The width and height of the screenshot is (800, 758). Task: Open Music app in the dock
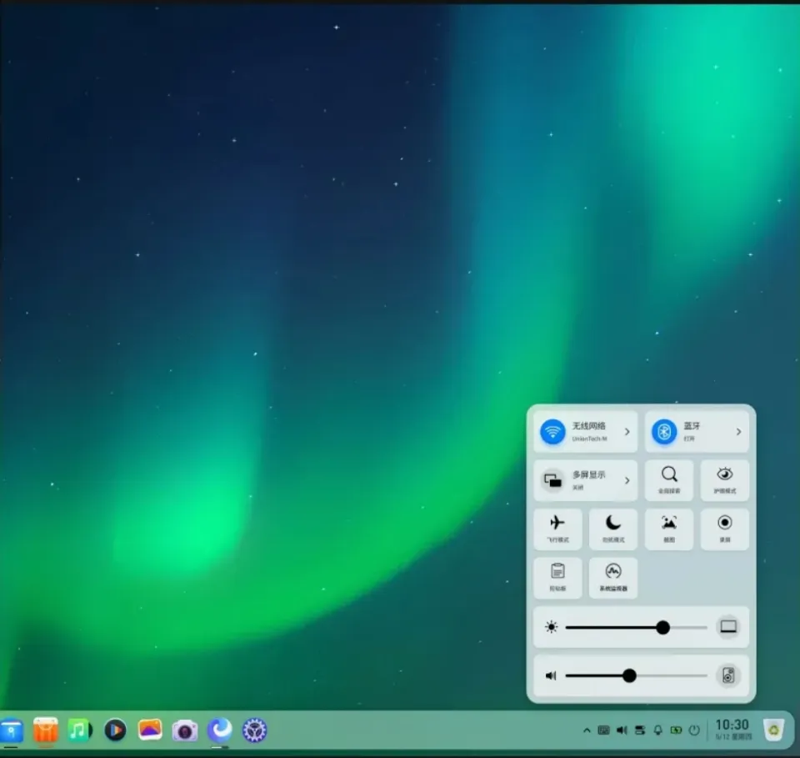tap(79, 730)
